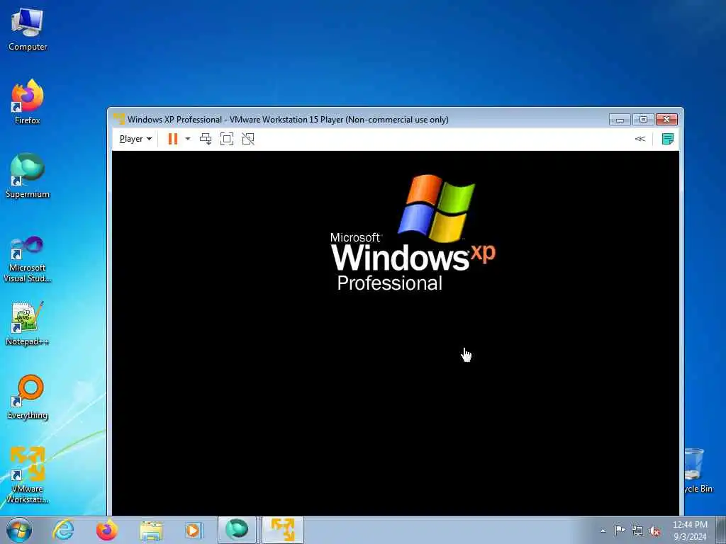Screen dimensions: 726x544
Task: Pause the virtual machine with the orange button
Action: [x=173, y=139]
